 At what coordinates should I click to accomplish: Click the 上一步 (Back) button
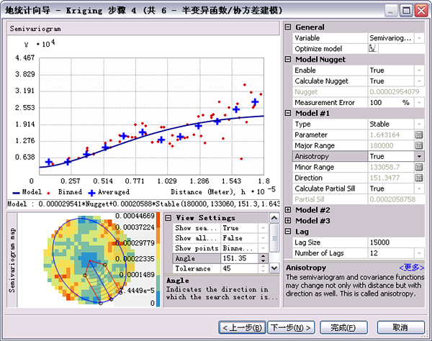(x=242, y=327)
